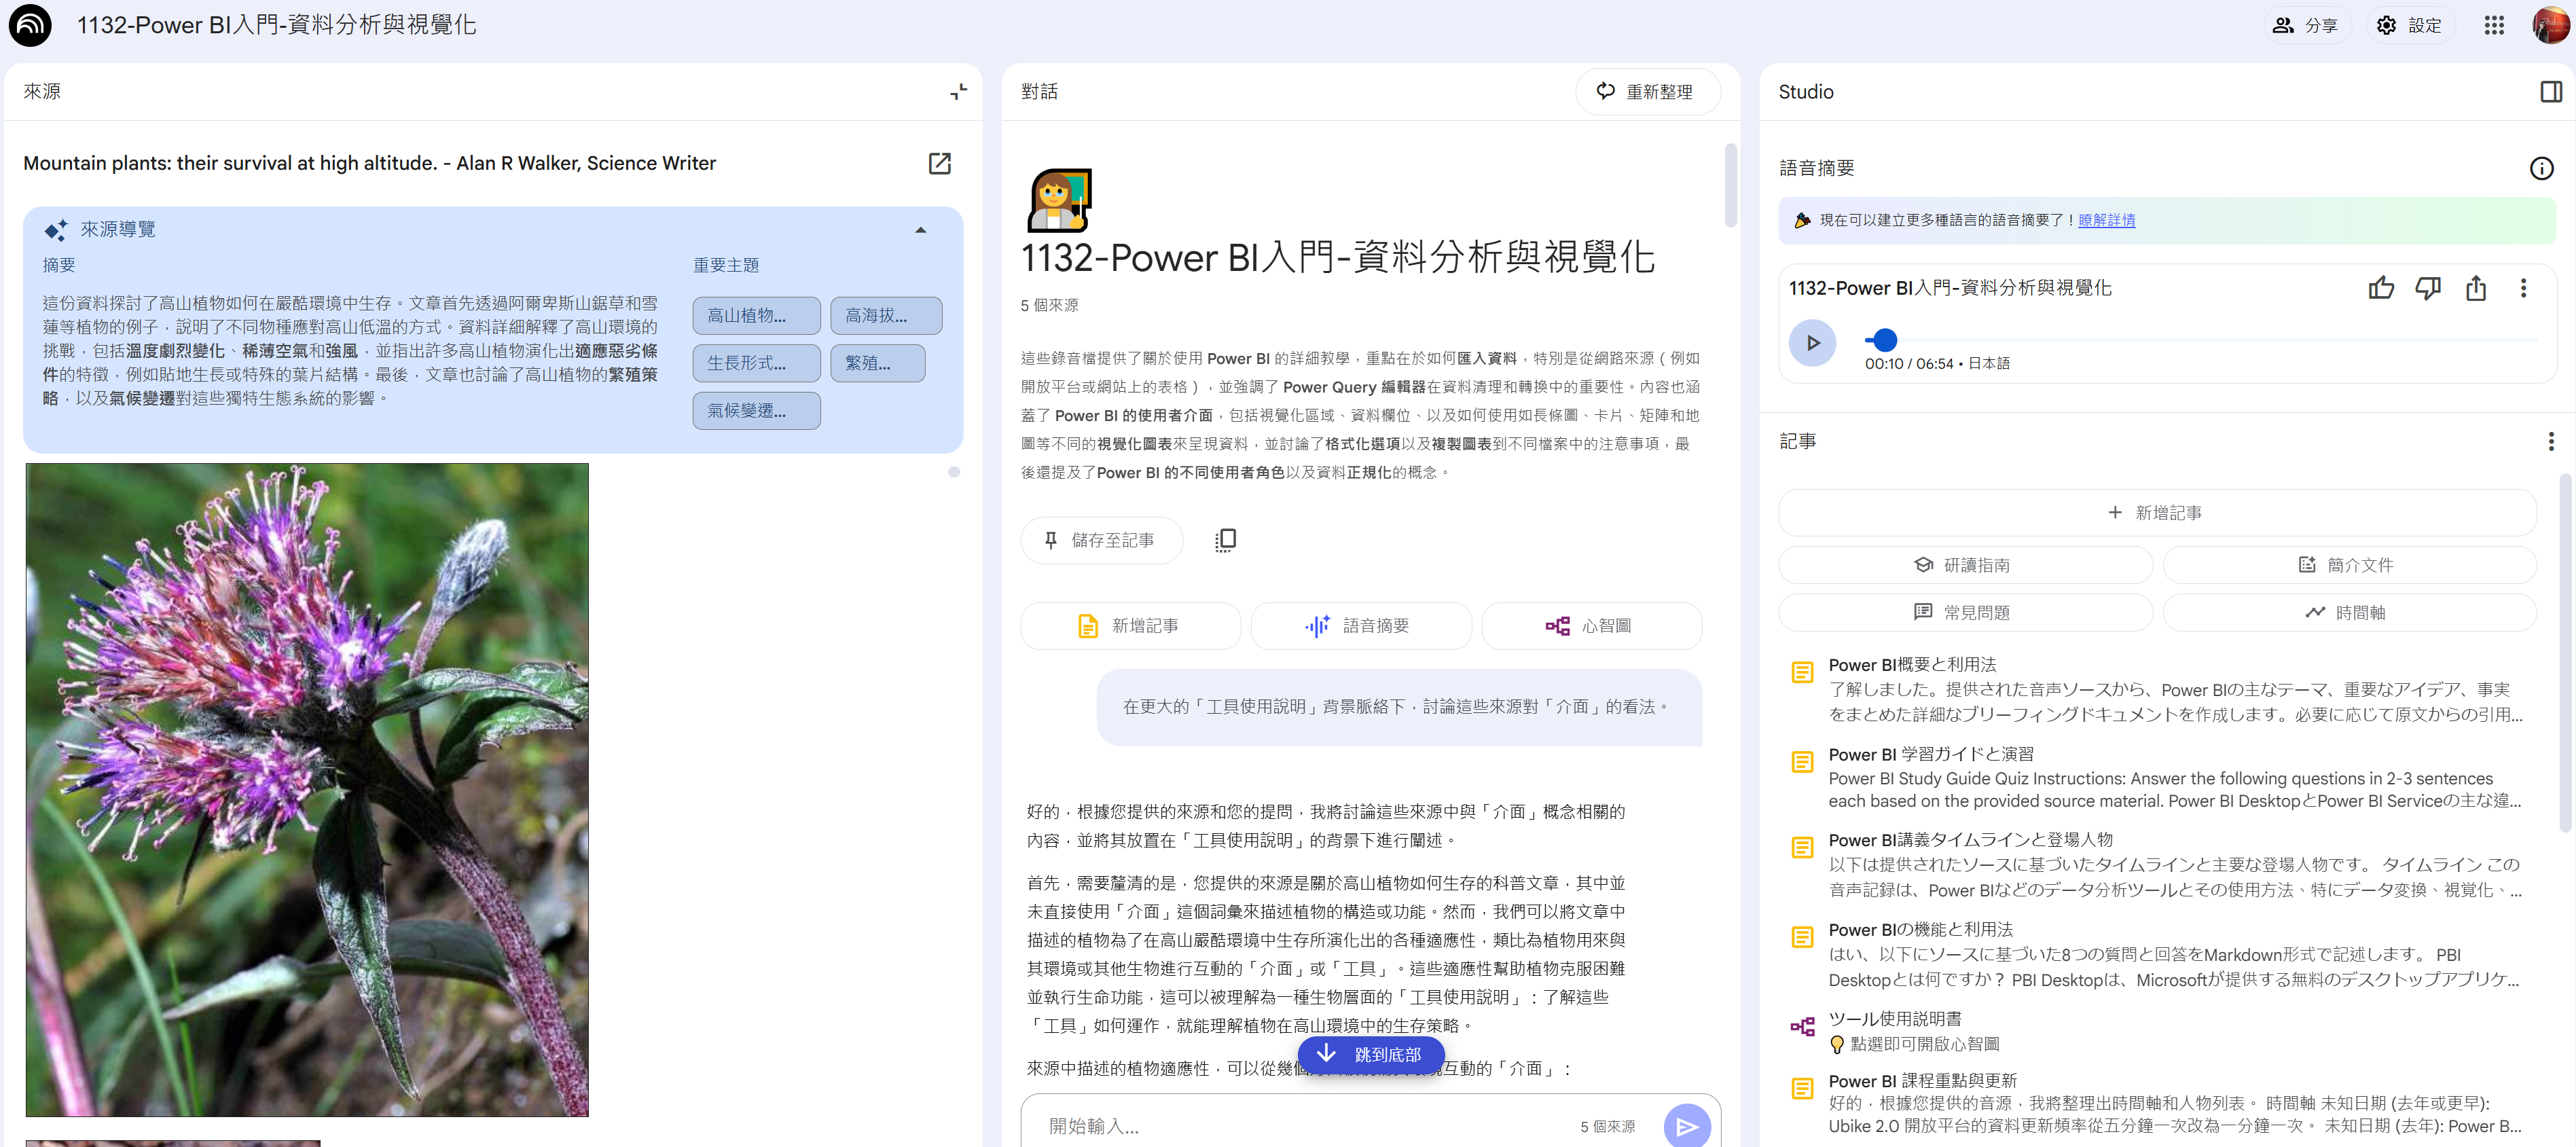Screen dimensions: 2576x1147
Task: Share the audio overview icon
Action: 2475,288
